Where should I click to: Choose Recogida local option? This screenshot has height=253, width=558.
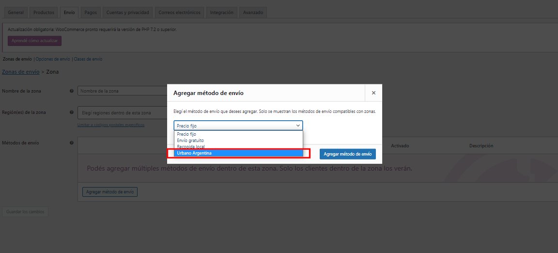point(238,146)
